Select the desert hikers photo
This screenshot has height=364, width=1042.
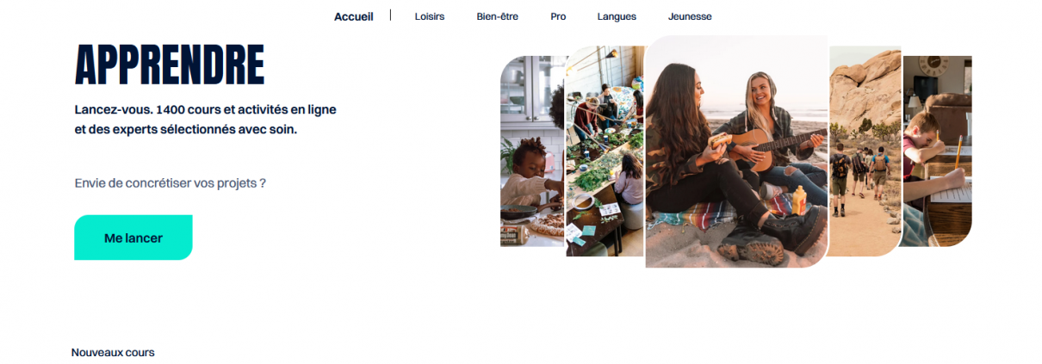point(865,151)
